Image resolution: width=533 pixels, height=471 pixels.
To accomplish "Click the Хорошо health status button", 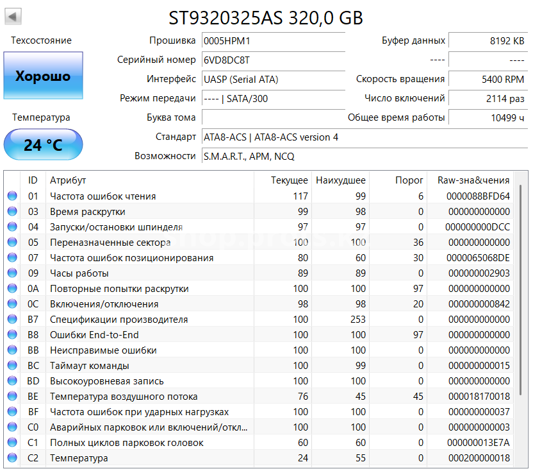I will (43, 75).
